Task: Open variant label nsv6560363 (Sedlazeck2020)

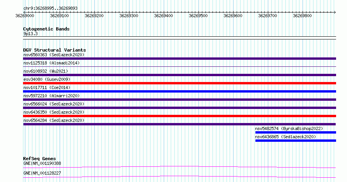Action: 54,55
